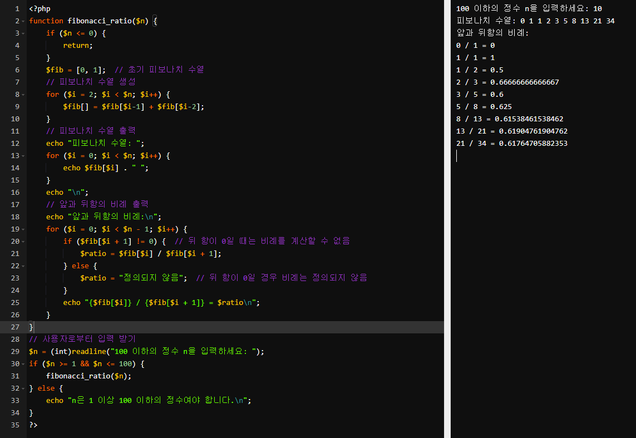Image resolution: width=636 pixels, height=438 pixels.
Task: Click output line '0 / 1 = 0'
Action: 475,46
